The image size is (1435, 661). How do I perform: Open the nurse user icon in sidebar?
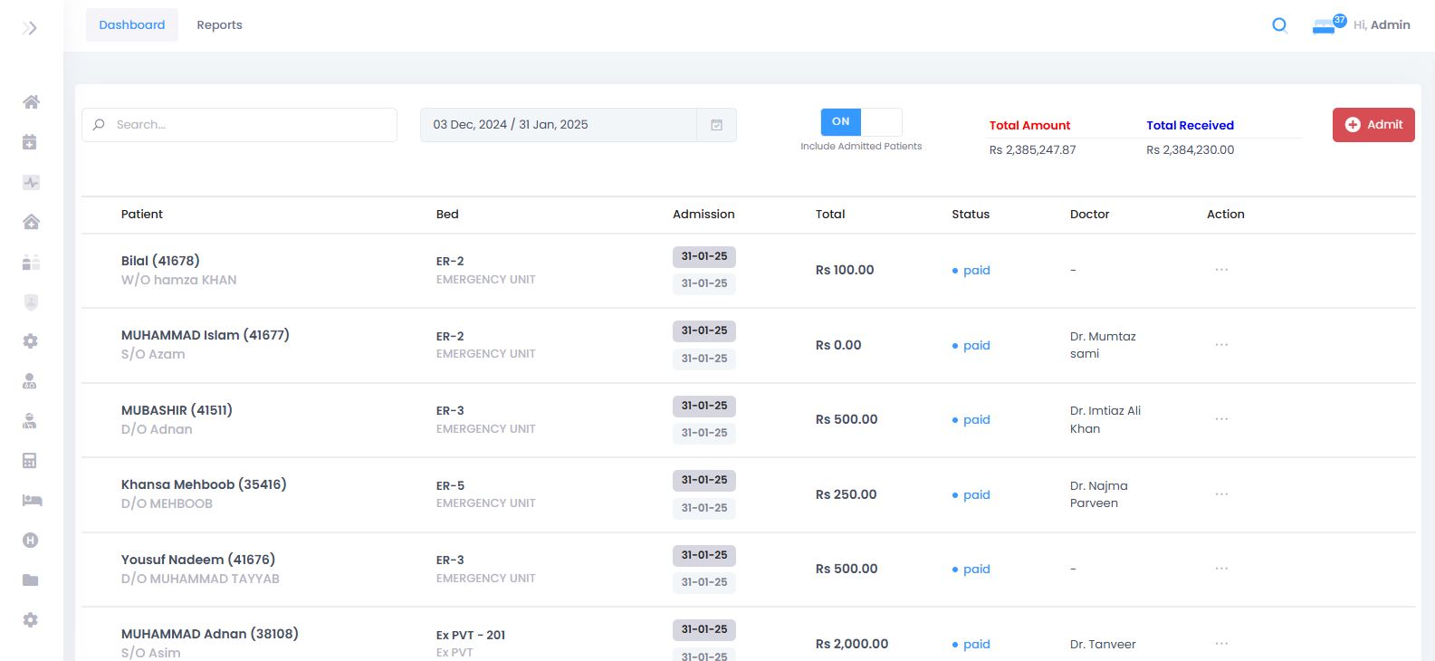pos(30,421)
